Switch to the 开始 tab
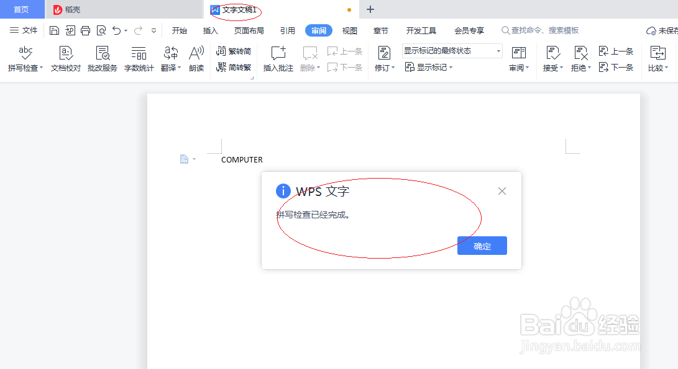The image size is (678, 369). [x=180, y=30]
